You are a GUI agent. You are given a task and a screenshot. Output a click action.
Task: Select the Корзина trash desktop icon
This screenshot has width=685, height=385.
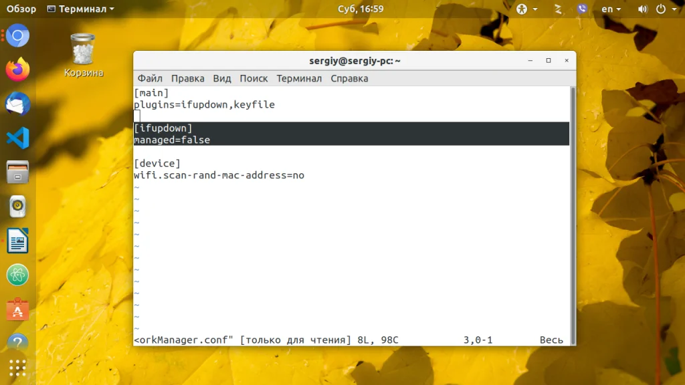pos(83,55)
